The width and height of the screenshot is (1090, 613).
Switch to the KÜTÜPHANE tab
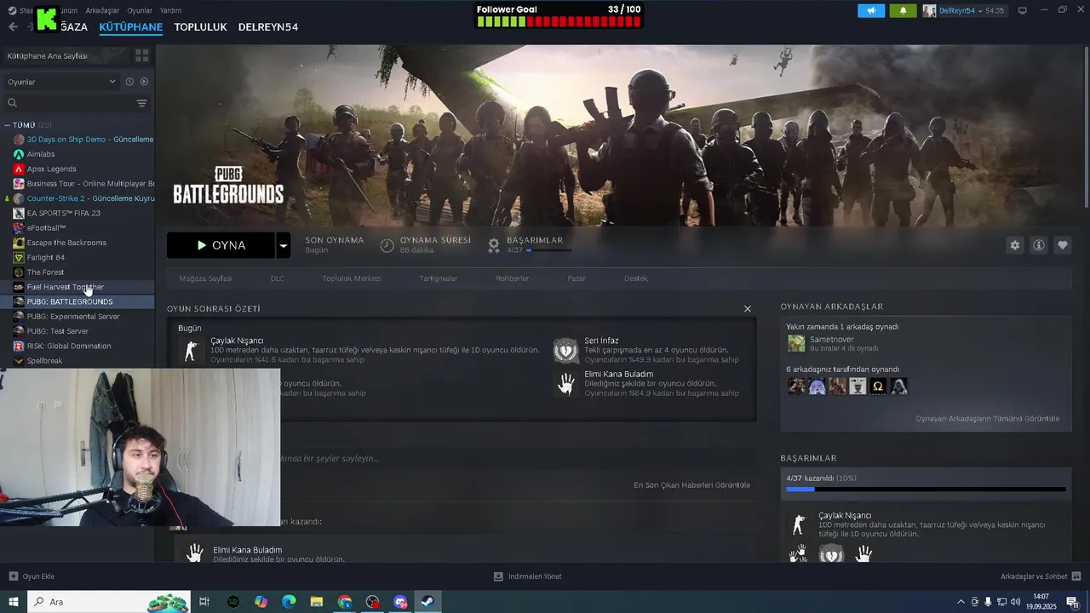(x=130, y=27)
